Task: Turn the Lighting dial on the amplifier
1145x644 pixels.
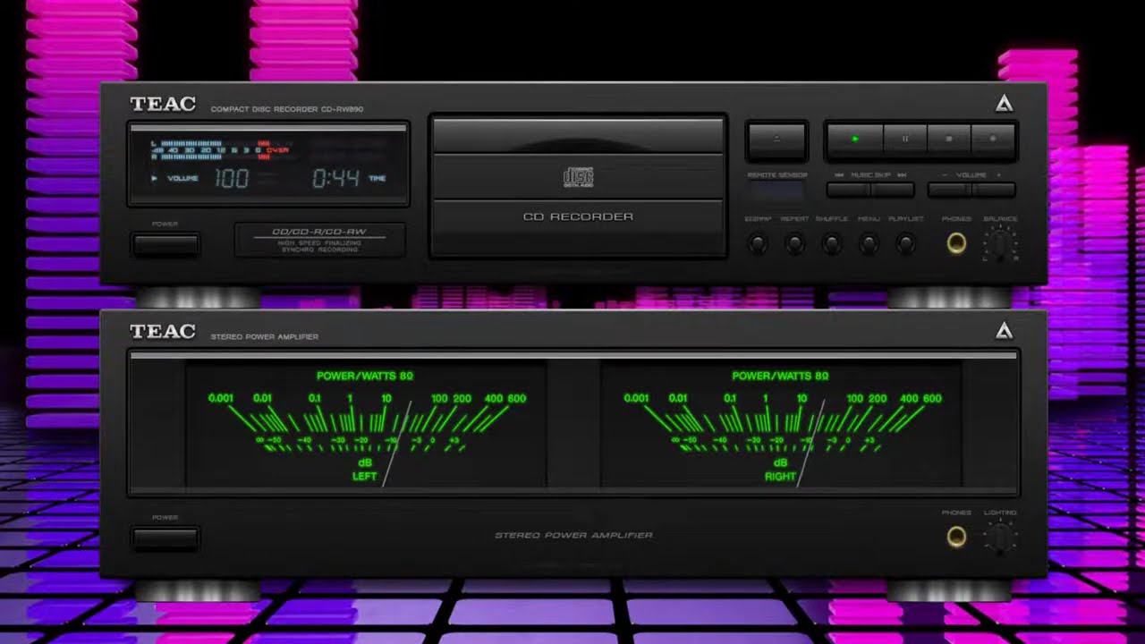Action: point(1000,537)
